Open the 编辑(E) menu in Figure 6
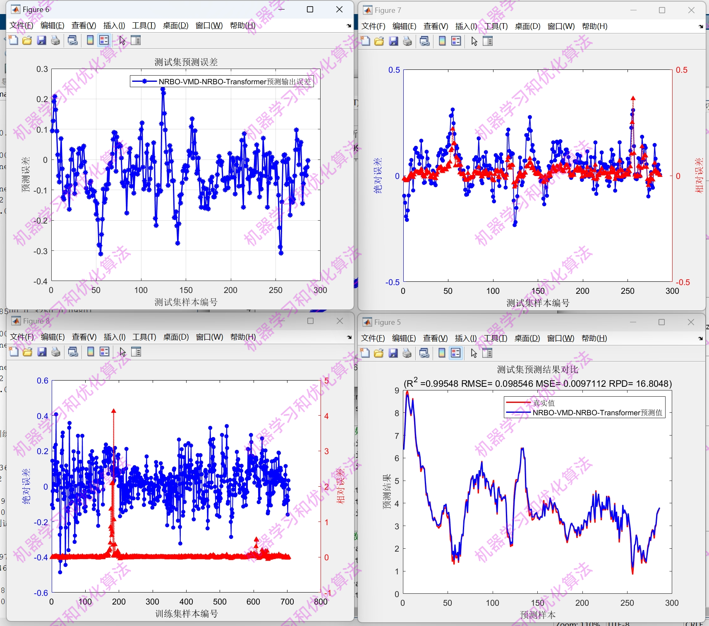 53,26
